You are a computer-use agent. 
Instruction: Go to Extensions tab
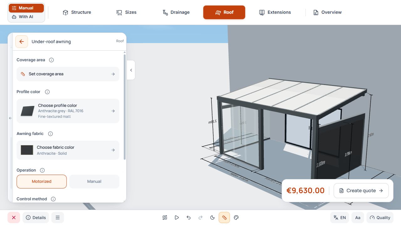pos(275,12)
